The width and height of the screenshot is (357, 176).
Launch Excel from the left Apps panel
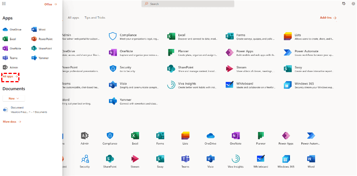pyautogui.click(x=10, y=39)
